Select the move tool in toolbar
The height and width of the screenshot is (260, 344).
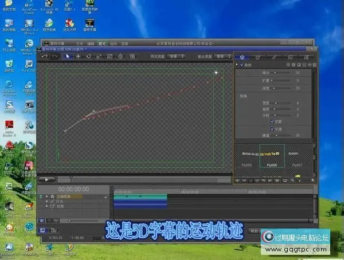click(x=77, y=57)
